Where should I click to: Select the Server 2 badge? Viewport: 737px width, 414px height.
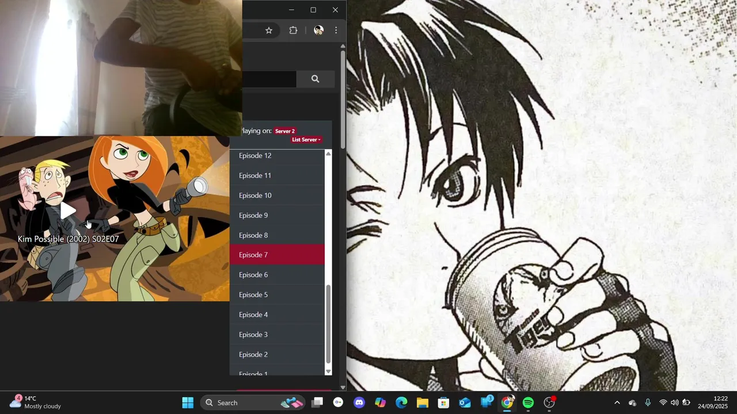tap(284, 131)
